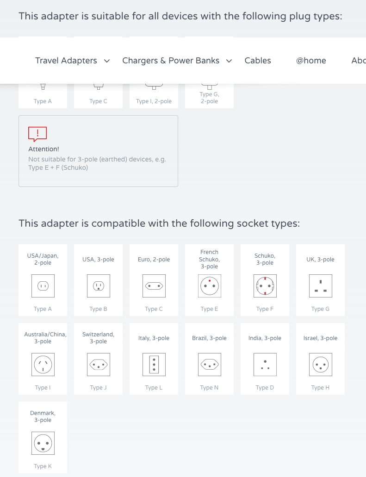Select the Switzerland Type J socket icon
Image resolution: width=366 pixels, height=477 pixels.
98,365
